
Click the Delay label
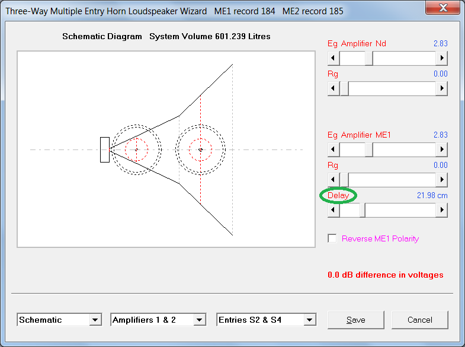(x=338, y=196)
